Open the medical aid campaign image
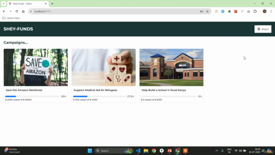The image size is (275, 155). point(104,67)
